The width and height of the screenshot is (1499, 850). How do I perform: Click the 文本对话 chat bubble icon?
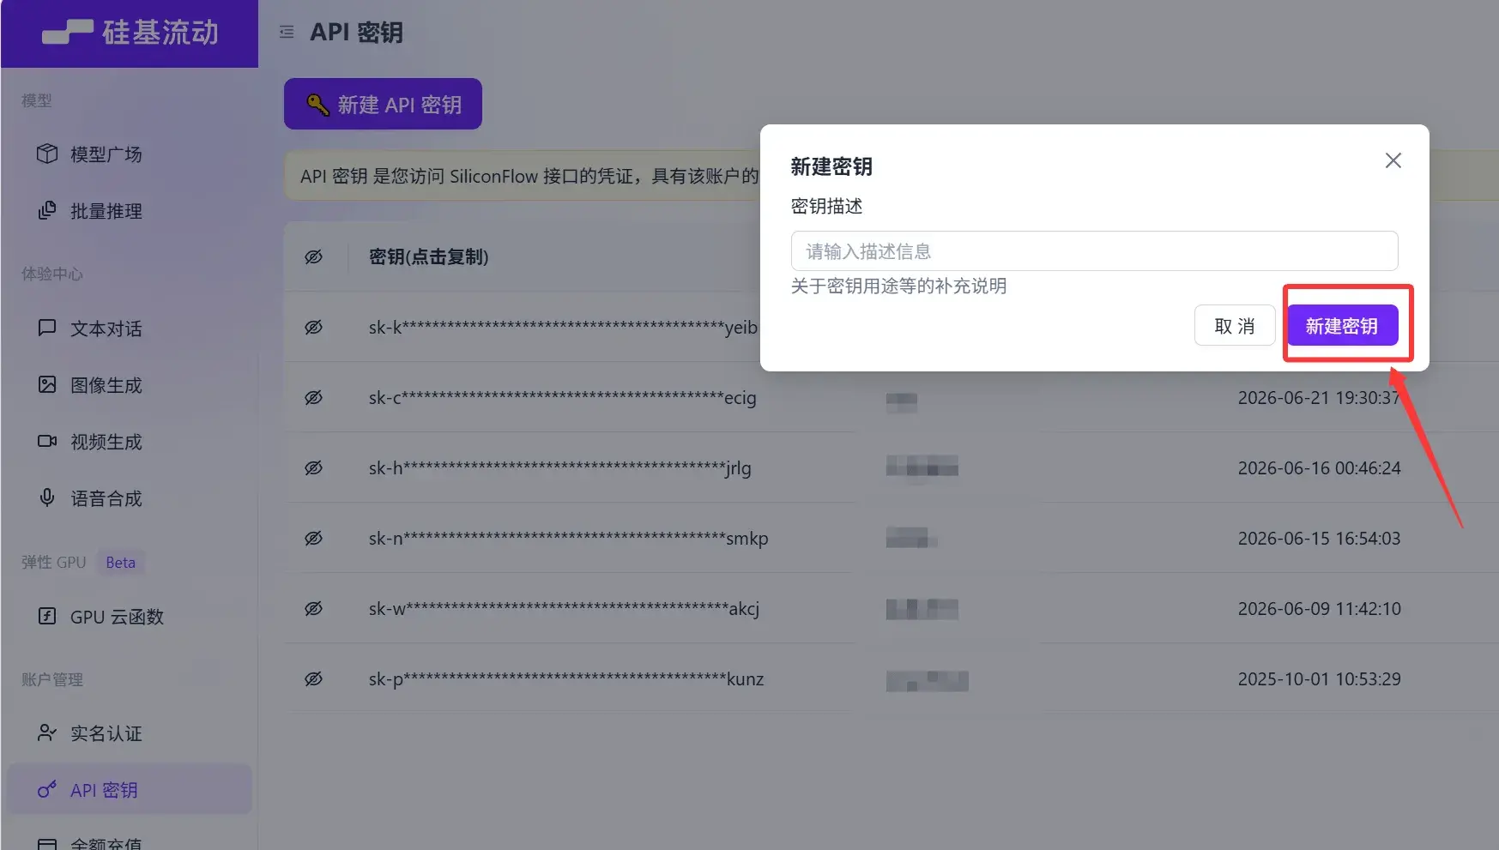[47, 328]
